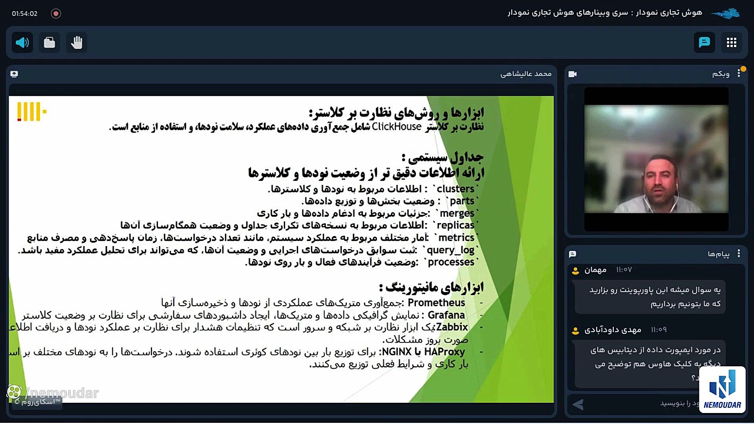Toggle the chat panel with the speech bubble button

click(704, 42)
